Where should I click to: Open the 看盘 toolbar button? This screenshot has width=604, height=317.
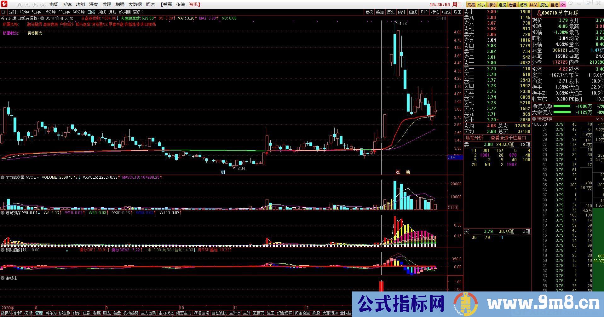point(513,4)
